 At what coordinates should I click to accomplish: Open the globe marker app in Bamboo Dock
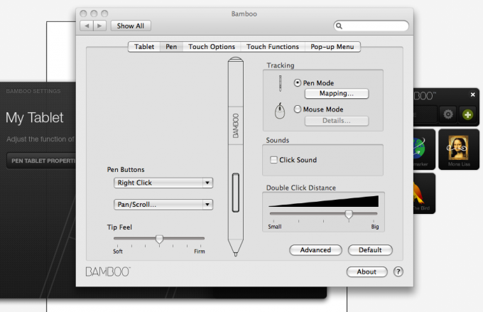[x=424, y=149]
